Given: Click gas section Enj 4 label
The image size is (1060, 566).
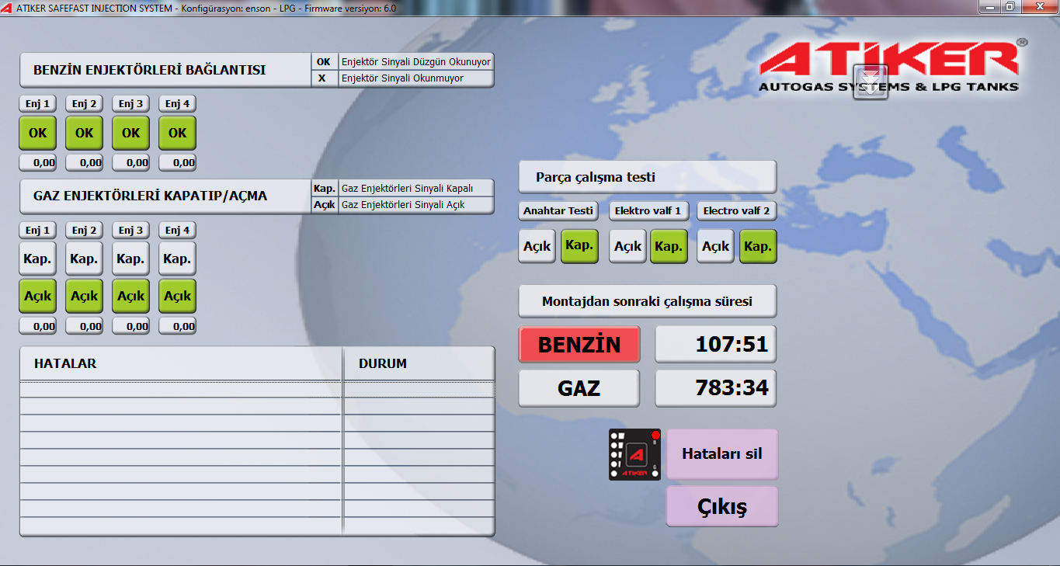Looking at the screenshot, I should tap(177, 230).
